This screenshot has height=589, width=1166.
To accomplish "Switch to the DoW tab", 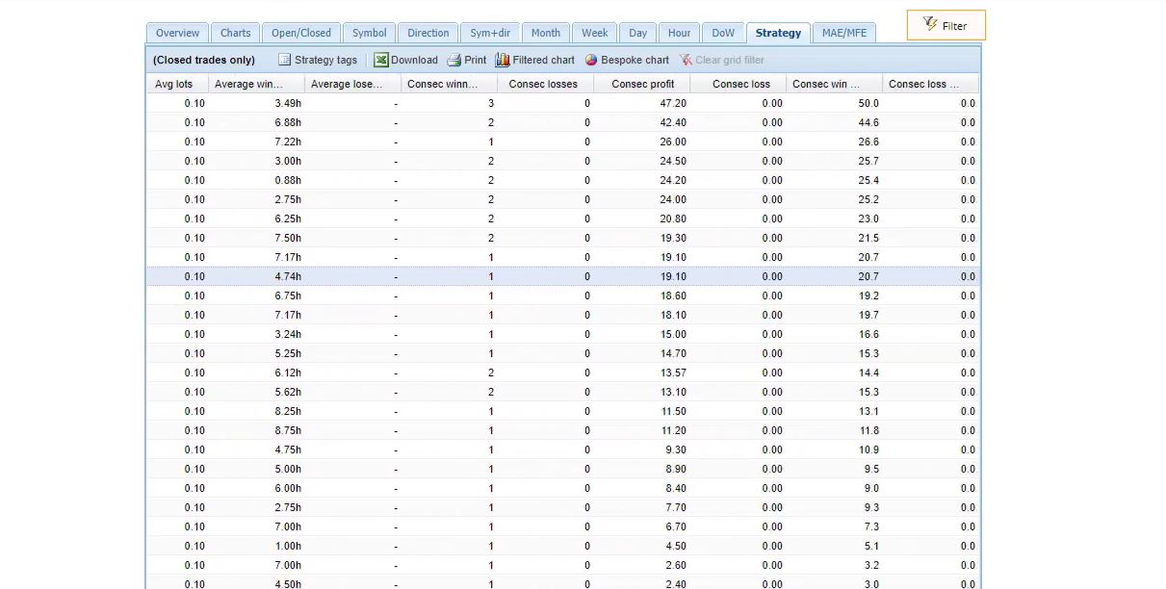I will (x=722, y=33).
